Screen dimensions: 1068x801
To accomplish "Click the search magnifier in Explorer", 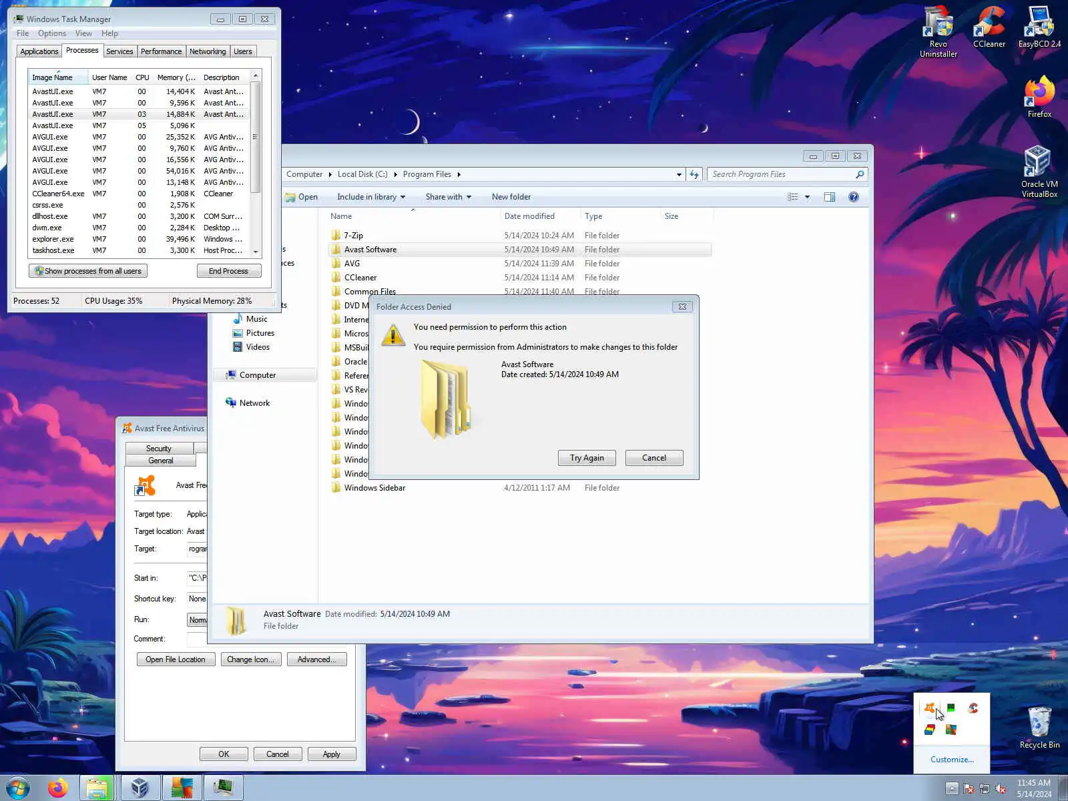I will [860, 174].
